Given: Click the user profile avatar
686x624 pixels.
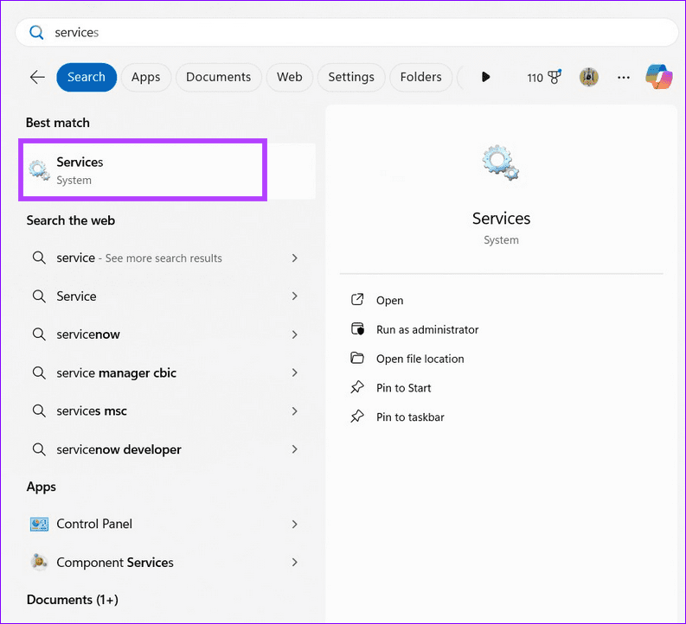Looking at the screenshot, I should click(x=589, y=77).
